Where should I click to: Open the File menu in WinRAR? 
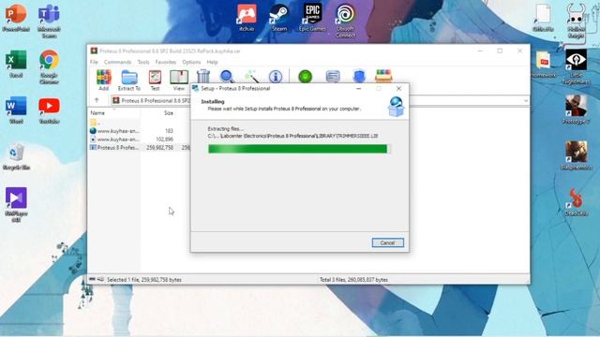94,62
